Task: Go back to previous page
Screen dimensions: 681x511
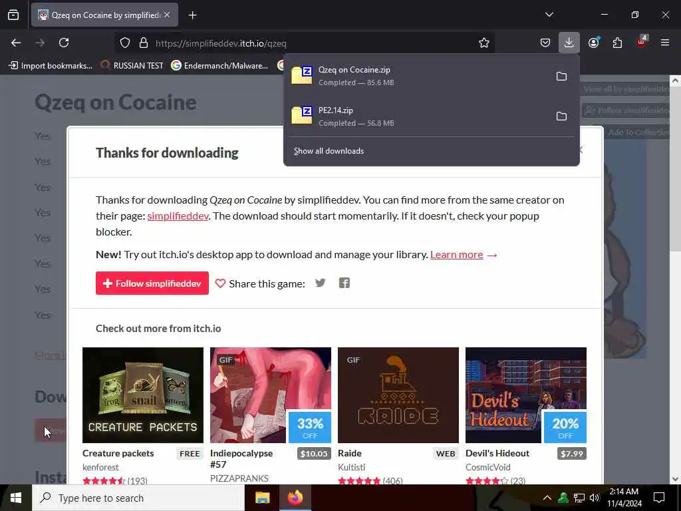Action: 16,43
